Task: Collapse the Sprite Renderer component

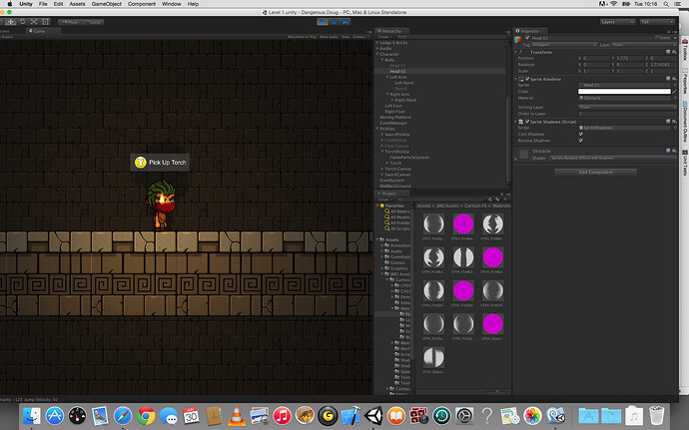Action: point(516,79)
